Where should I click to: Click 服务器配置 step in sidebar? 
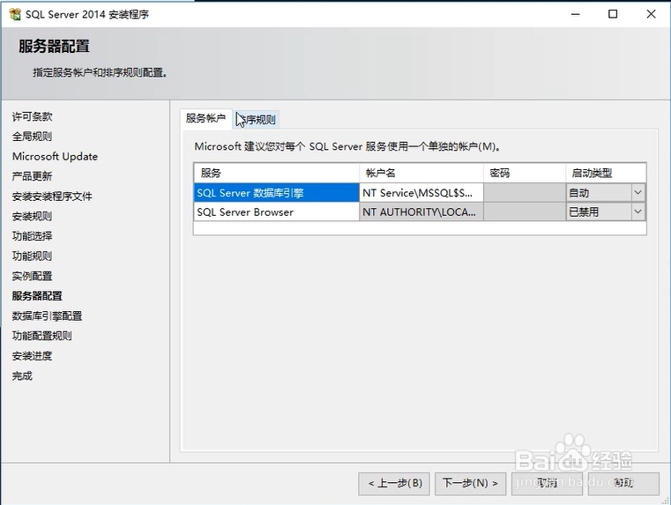coord(37,296)
